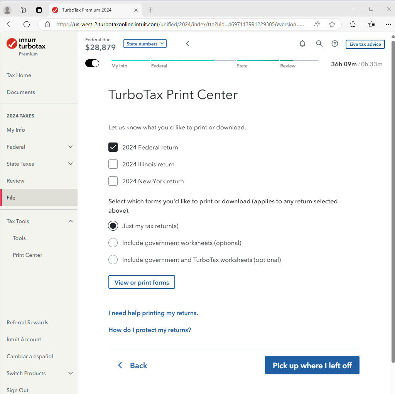395x394 pixels.
Task: Collapse header with left chevron icon
Action: [187, 44]
